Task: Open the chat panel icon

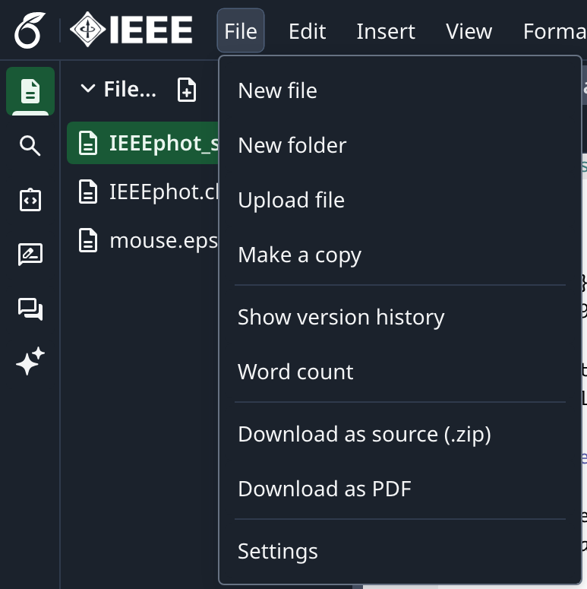Action: [x=30, y=309]
